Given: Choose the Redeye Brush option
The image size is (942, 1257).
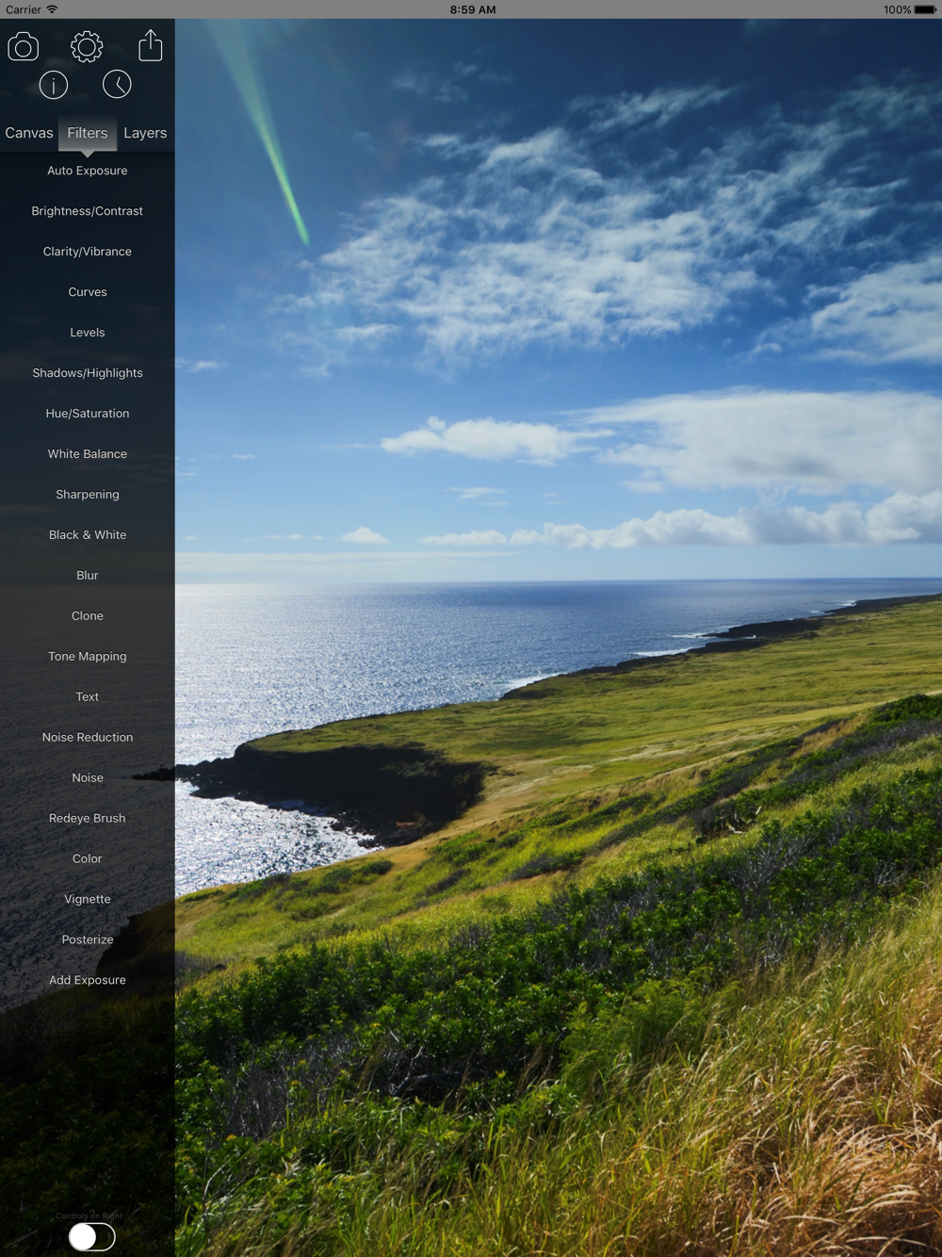Looking at the screenshot, I should [88, 819].
